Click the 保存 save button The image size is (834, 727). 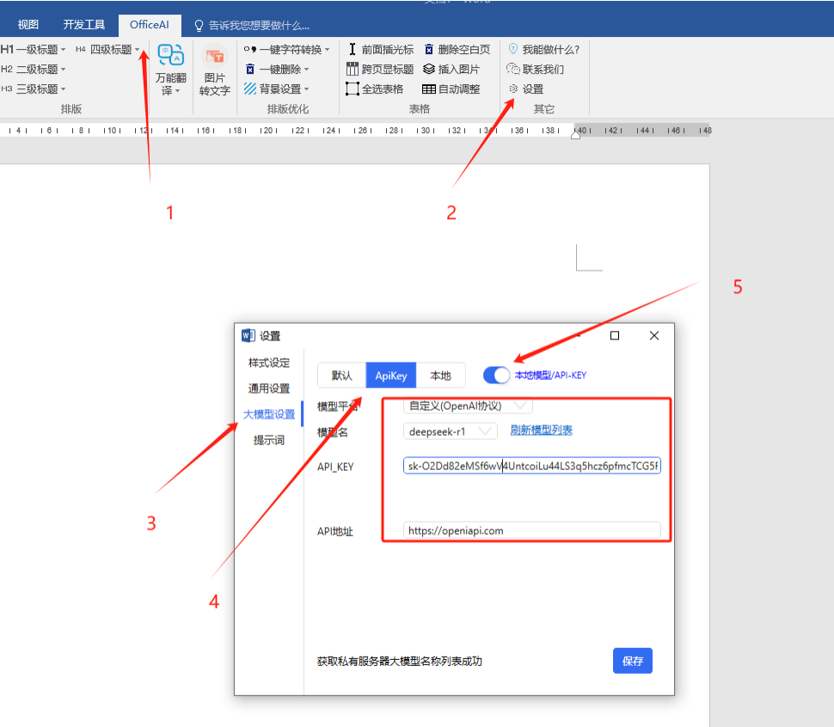click(x=632, y=660)
